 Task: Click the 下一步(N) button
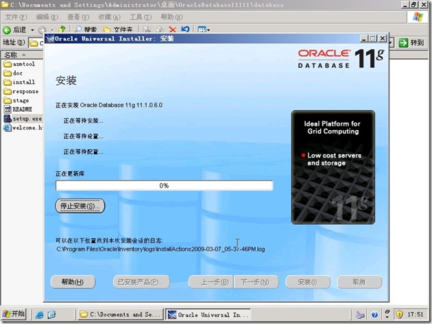(x=256, y=282)
